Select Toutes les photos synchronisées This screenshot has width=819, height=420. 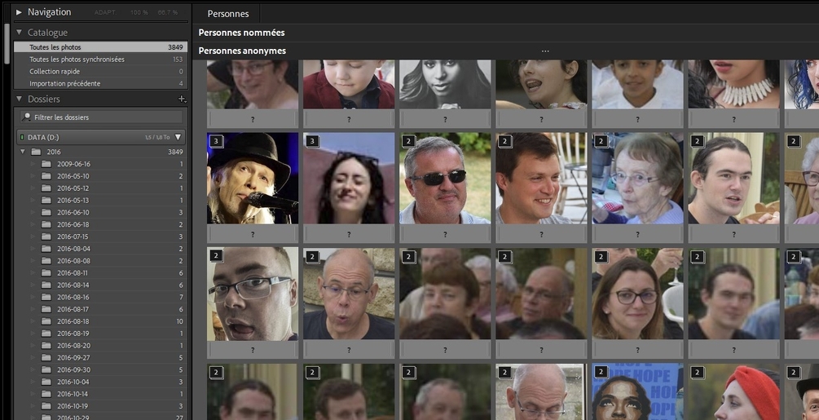point(77,60)
